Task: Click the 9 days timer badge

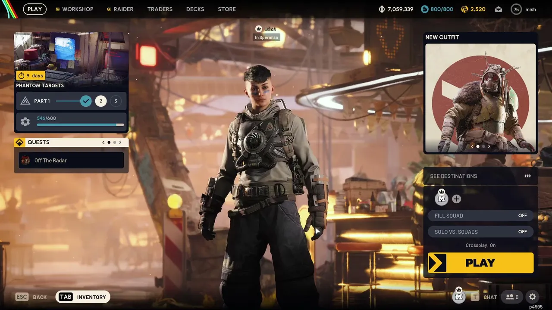Action: (31, 76)
